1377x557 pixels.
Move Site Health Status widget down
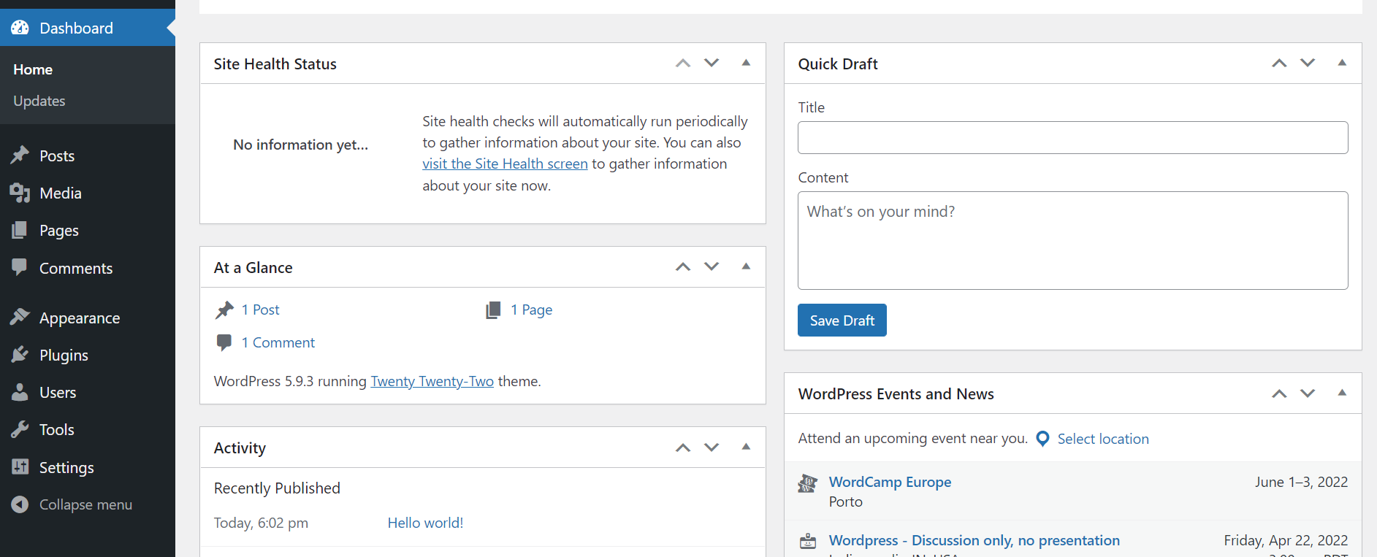click(712, 63)
